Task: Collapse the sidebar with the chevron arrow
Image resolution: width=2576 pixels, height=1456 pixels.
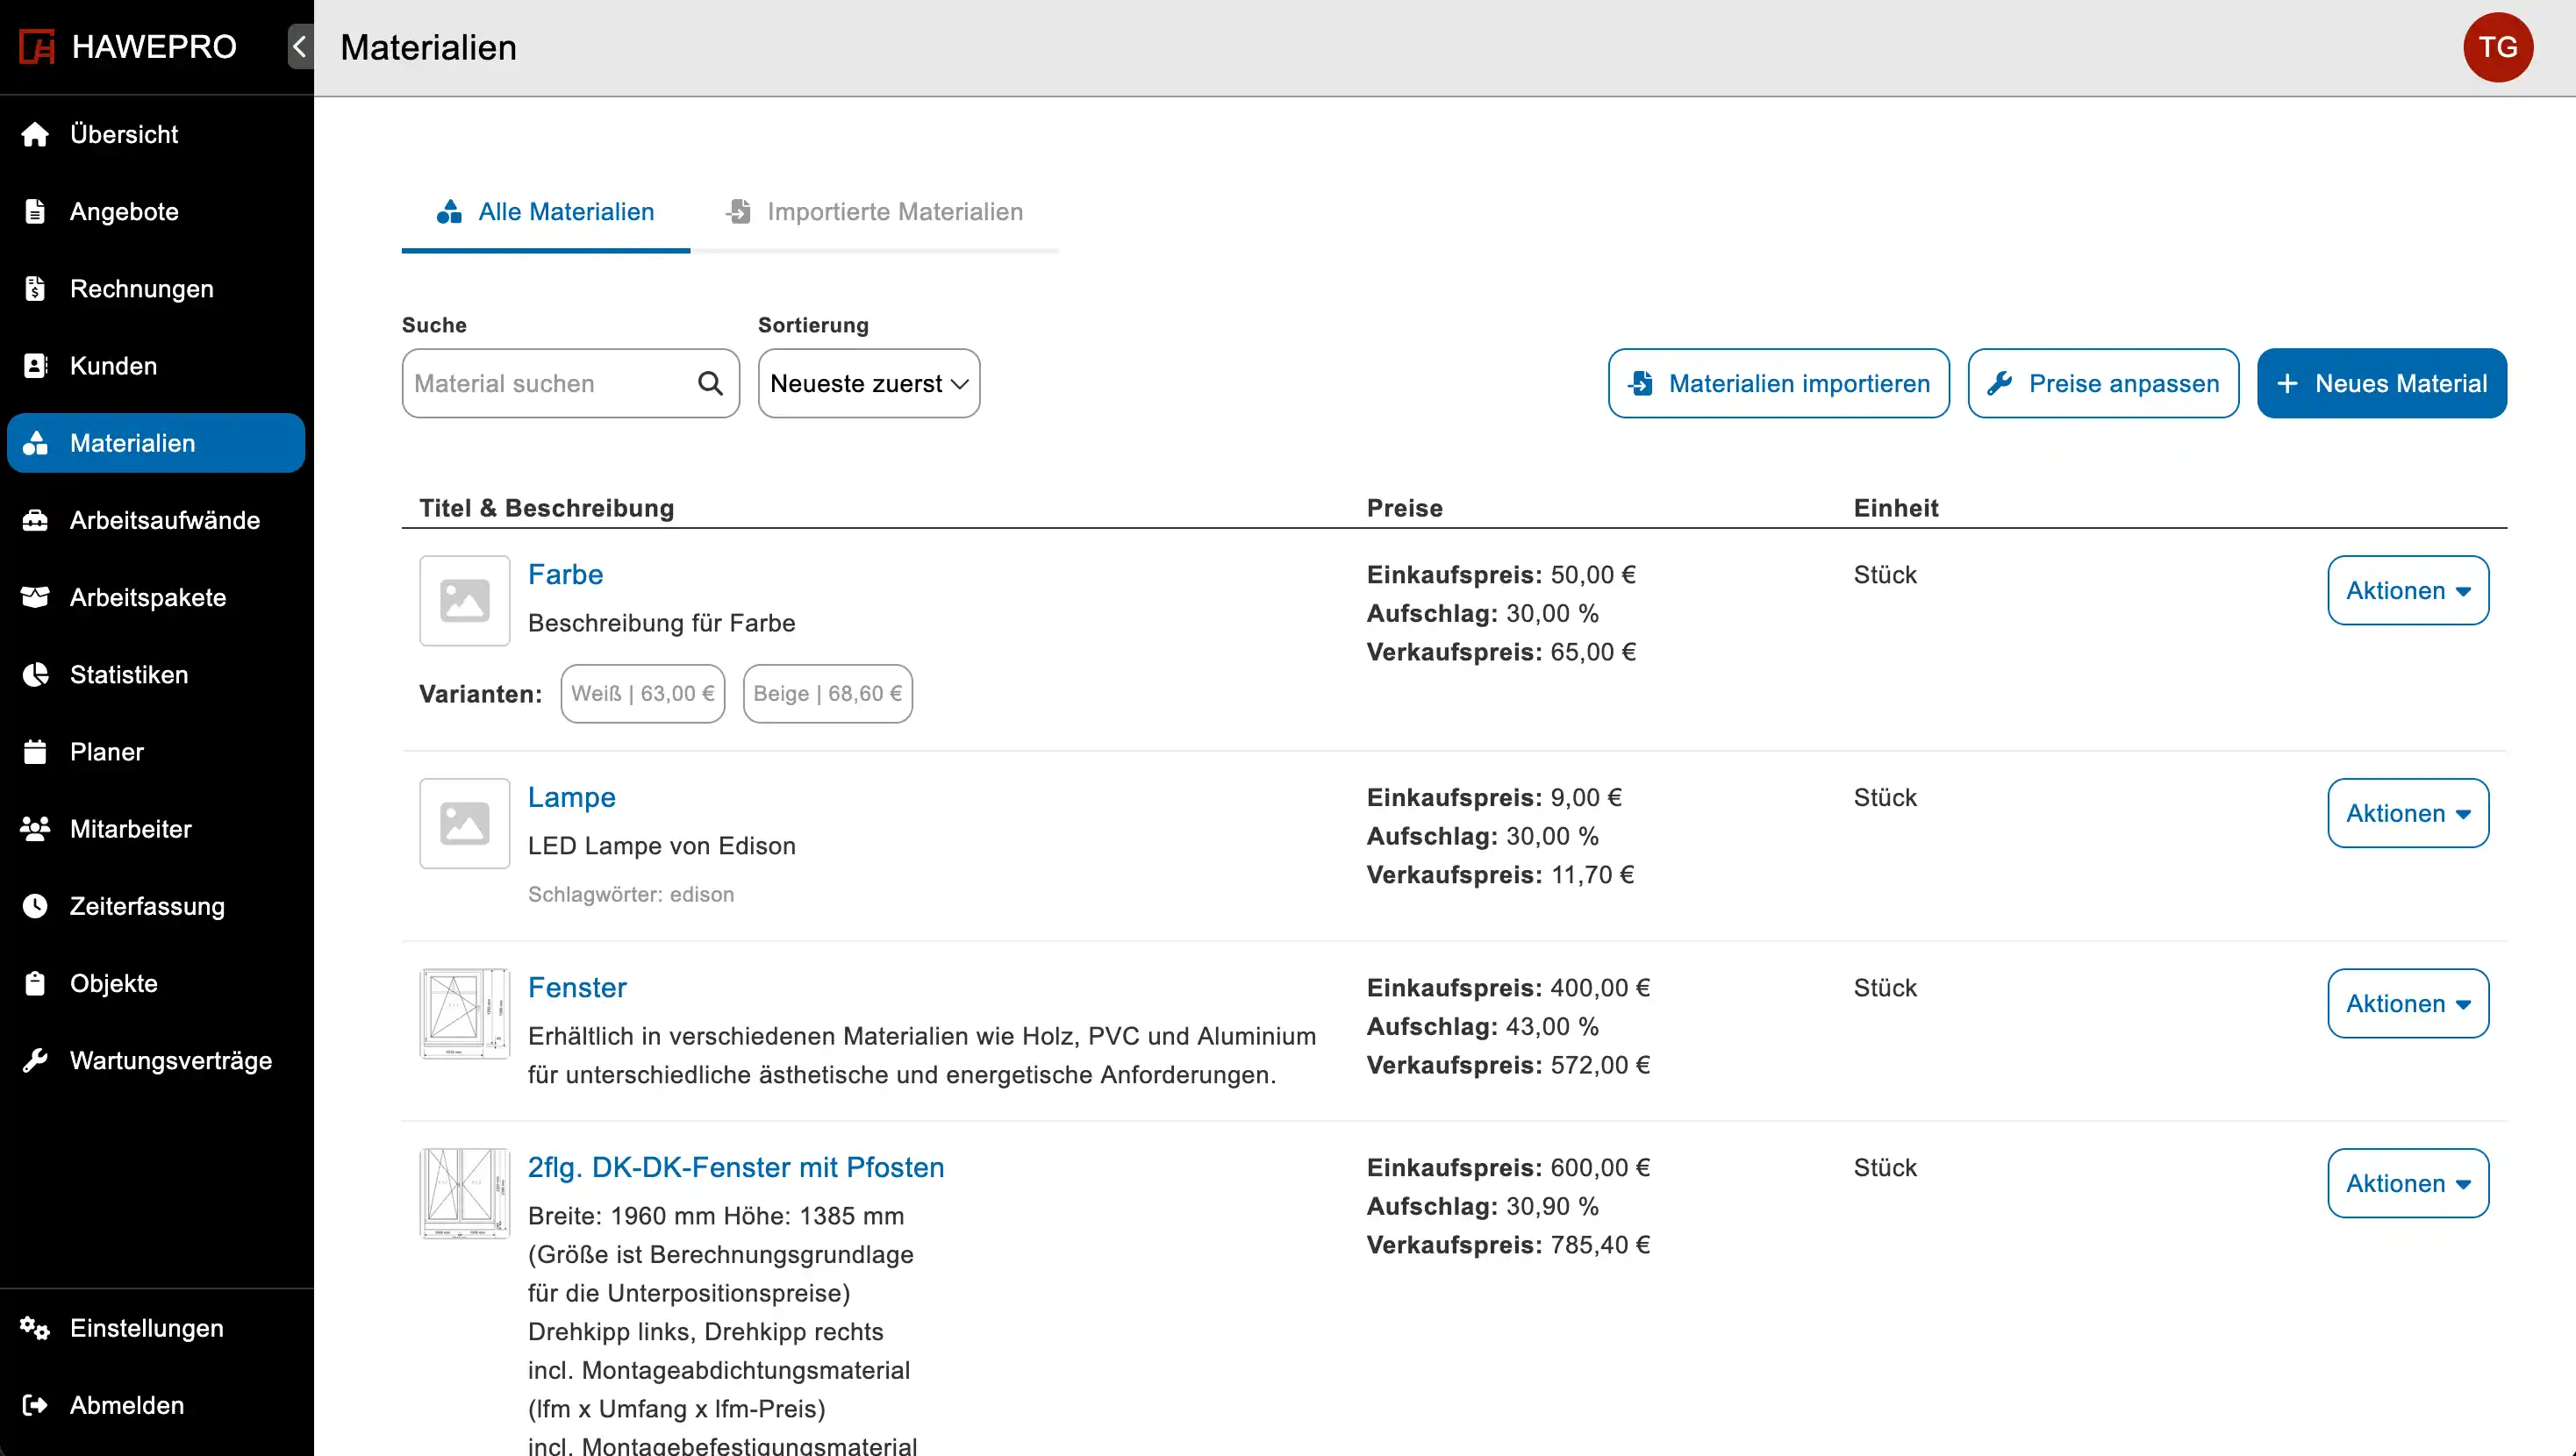Action: [299, 47]
